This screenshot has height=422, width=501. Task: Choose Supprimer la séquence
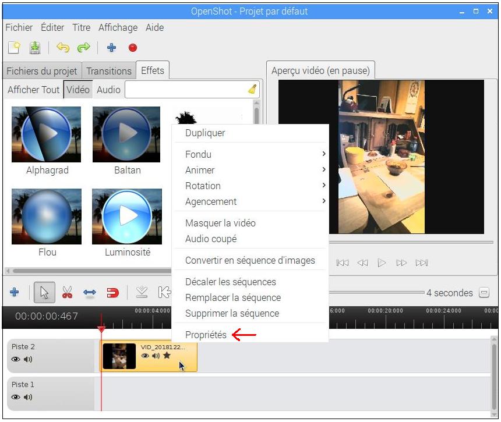[x=251, y=313]
